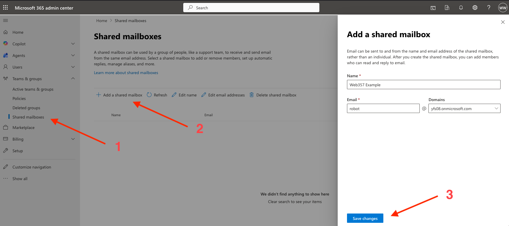Click the Agents icon in sidebar
509x226 pixels.
tap(6, 55)
